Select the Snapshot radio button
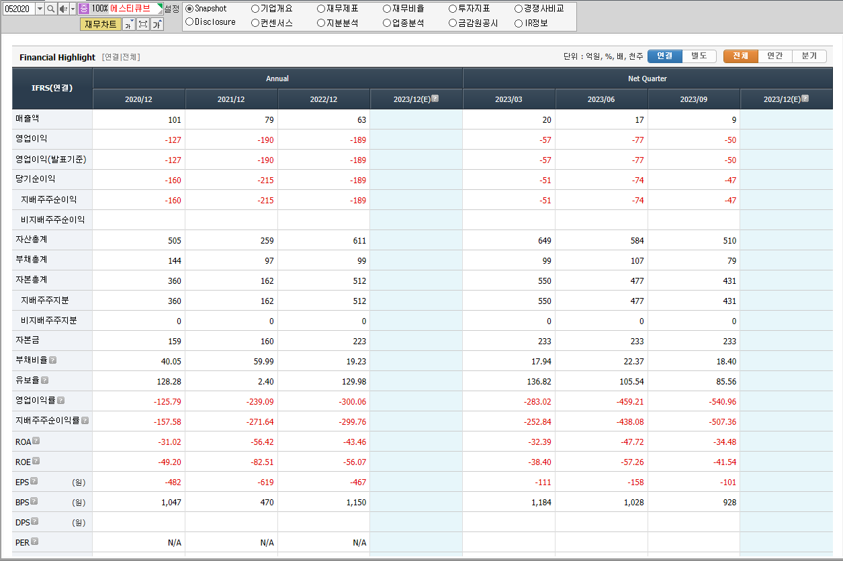 tap(189, 9)
